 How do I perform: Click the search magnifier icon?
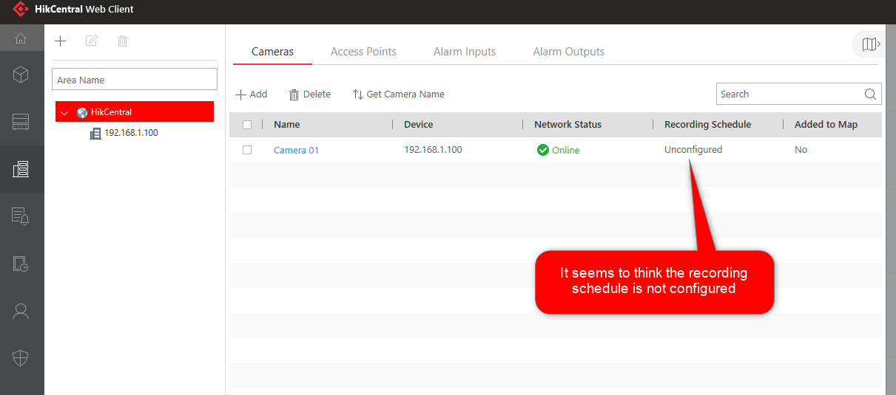click(x=870, y=95)
